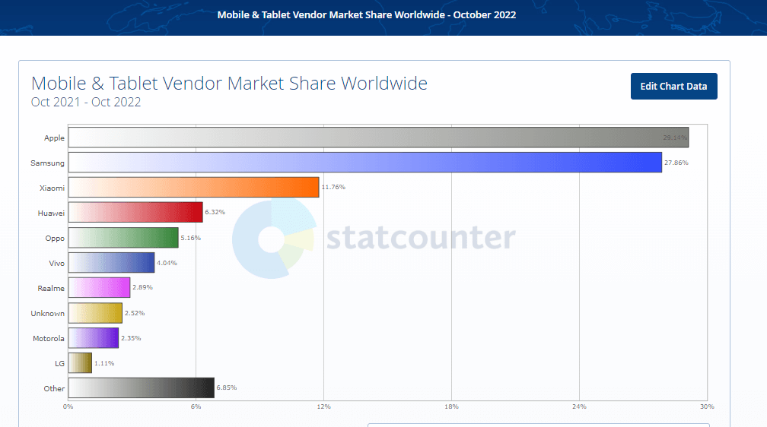Click the 11.76% value label
The height and width of the screenshot is (427, 767).
(x=333, y=187)
